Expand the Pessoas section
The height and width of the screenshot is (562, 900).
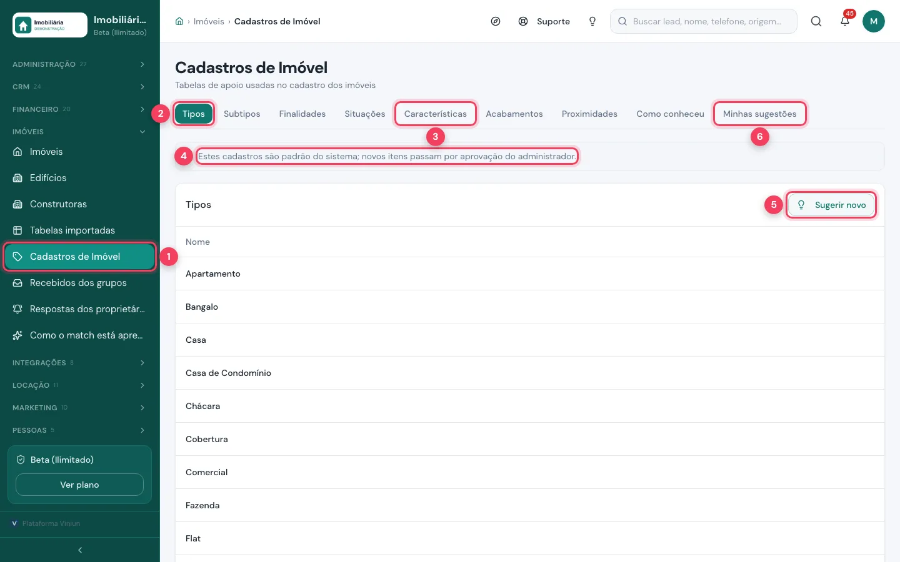pos(80,430)
